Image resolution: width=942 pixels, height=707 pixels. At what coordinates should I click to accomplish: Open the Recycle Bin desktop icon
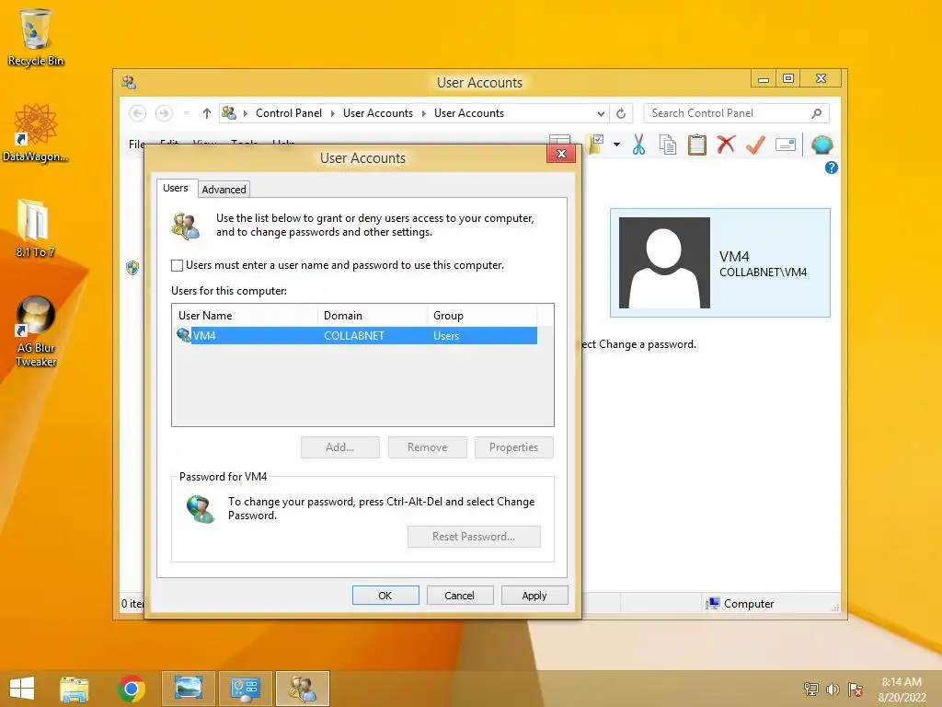[x=36, y=37]
